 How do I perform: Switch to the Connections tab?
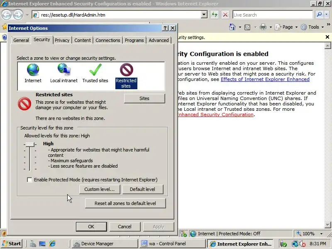point(108,40)
